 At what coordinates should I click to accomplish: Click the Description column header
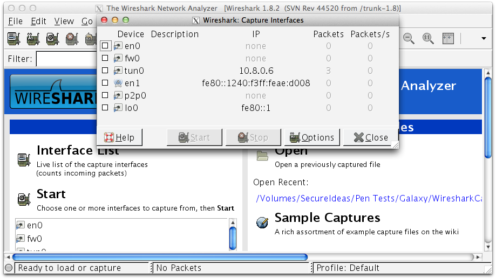pyautogui.click(x=175, y=34)
